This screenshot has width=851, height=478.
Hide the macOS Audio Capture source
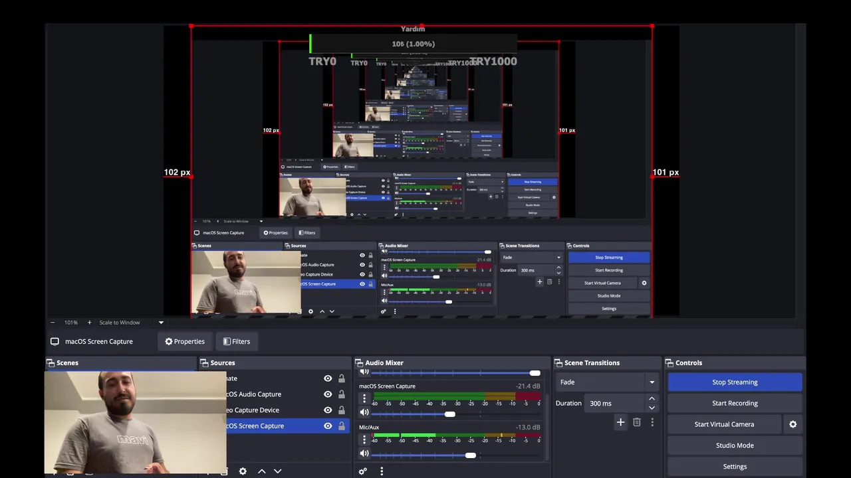tap(328, 394)
